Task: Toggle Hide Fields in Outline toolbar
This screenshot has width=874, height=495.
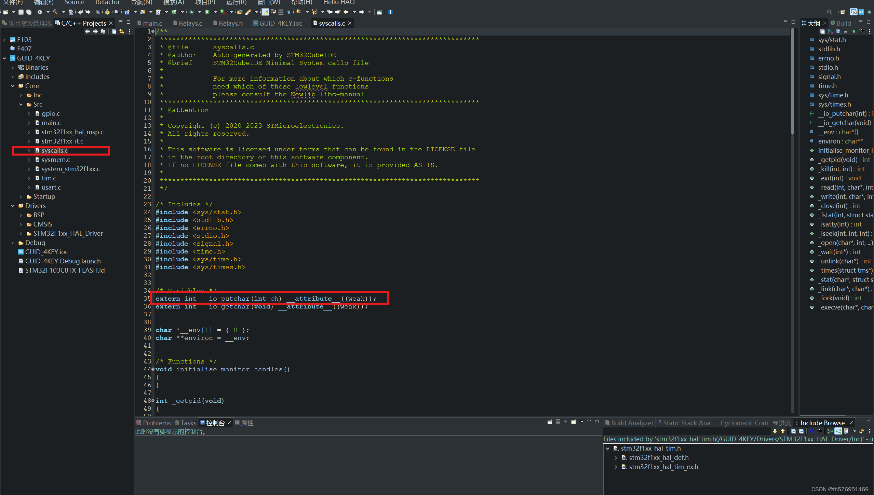Action: coord(838,31)
